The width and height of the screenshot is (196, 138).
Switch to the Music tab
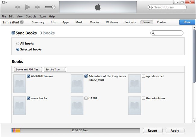pyautogui.click(x=79, y=22)
